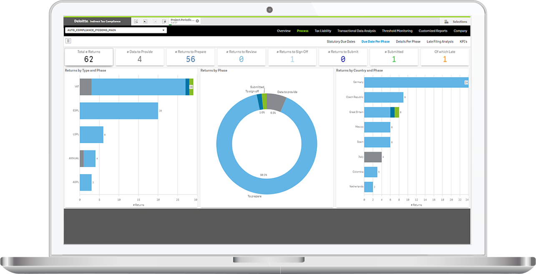Image resolution: width=536 pixels, height=274 pixels.
Task: Select the Process menu item
Action: click(x=302, y=31)
